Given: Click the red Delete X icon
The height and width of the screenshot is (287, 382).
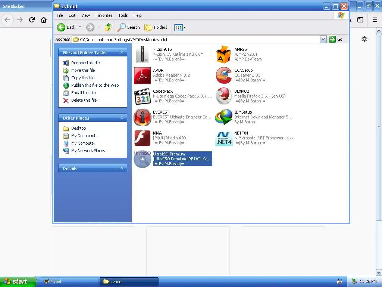Looking at the screenshot, I should 66,100.
